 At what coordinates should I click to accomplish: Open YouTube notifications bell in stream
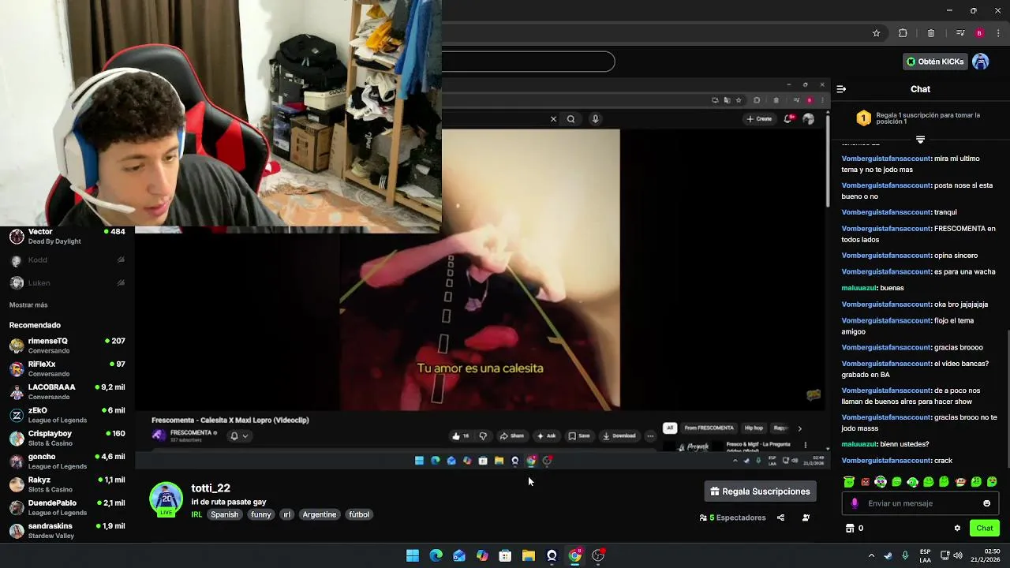788,119
